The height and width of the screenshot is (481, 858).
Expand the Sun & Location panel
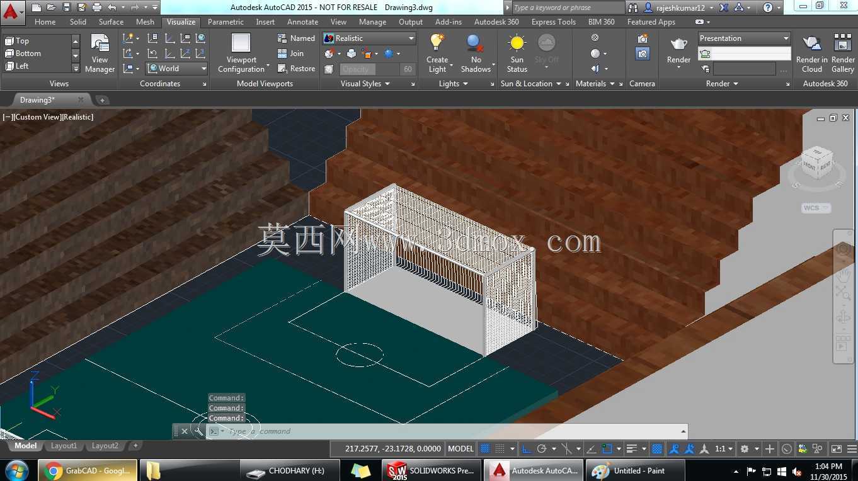point(530,84)
